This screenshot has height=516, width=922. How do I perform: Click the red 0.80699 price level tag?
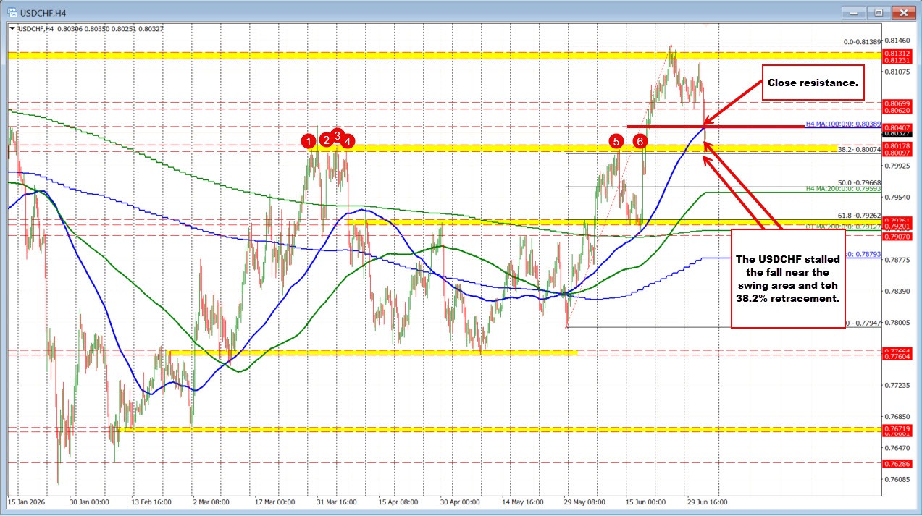896,104
